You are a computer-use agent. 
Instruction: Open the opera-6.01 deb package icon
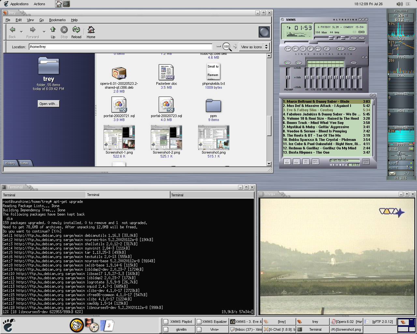[119, 74]
